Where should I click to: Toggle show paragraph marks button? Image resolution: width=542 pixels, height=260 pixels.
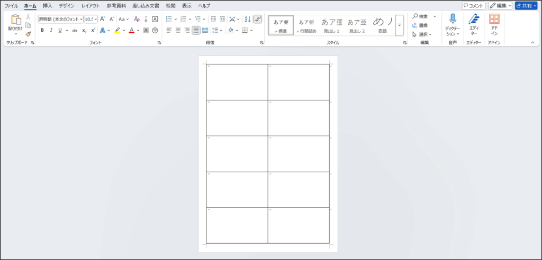(258, 19)
